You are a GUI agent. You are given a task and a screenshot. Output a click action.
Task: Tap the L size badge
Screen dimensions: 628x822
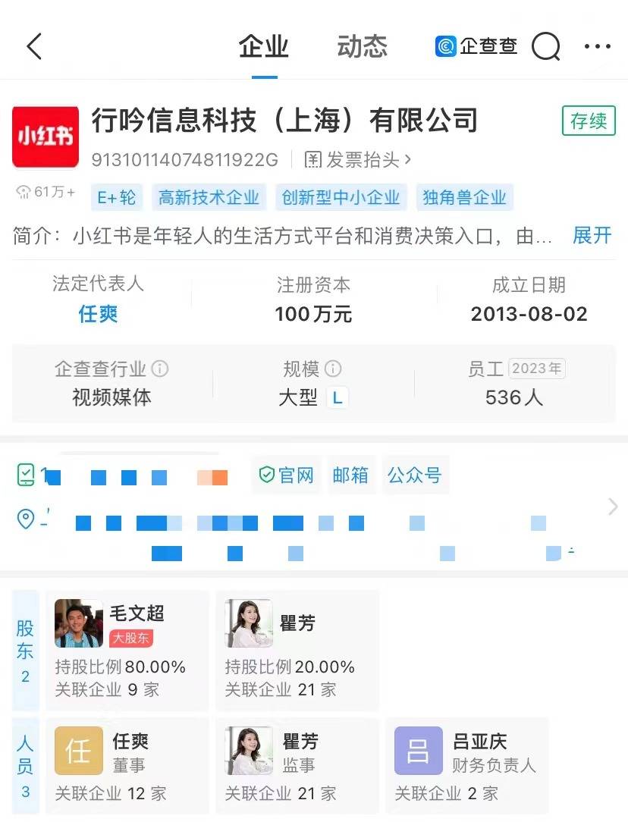[337, 398]
